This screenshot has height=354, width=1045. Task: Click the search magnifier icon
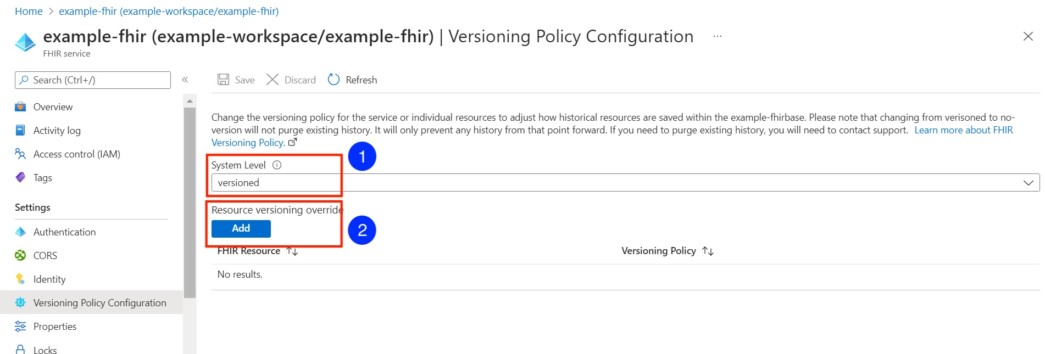click(24, 80)
